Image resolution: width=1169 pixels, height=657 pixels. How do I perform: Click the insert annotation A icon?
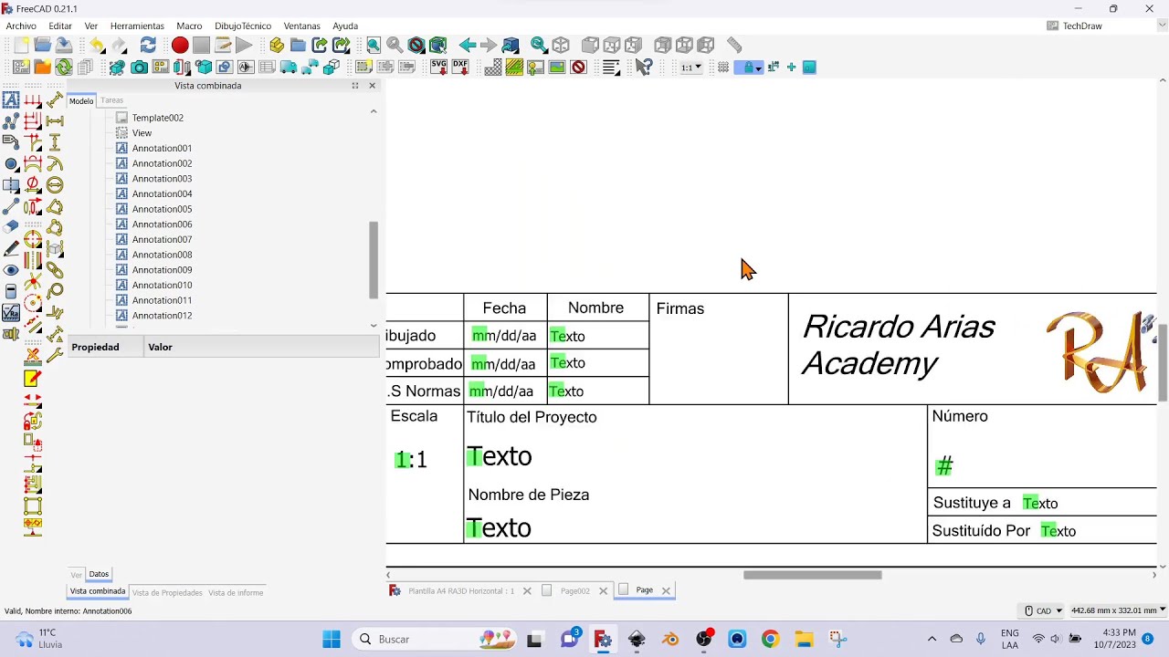[11, 100]
